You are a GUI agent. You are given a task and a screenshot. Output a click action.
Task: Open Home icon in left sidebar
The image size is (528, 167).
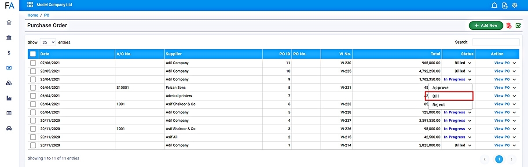point(9,22)
